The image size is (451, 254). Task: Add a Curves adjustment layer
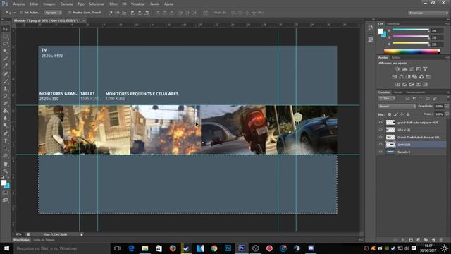tap(412, 69)
